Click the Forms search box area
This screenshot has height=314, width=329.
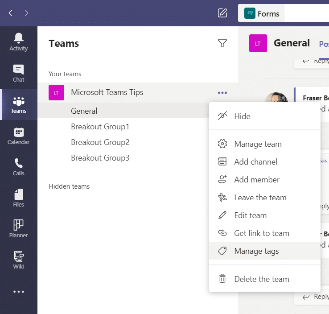[x=307, y=13]
